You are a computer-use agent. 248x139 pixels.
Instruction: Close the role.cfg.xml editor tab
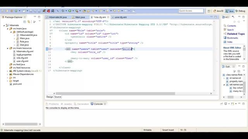(108, 17)
